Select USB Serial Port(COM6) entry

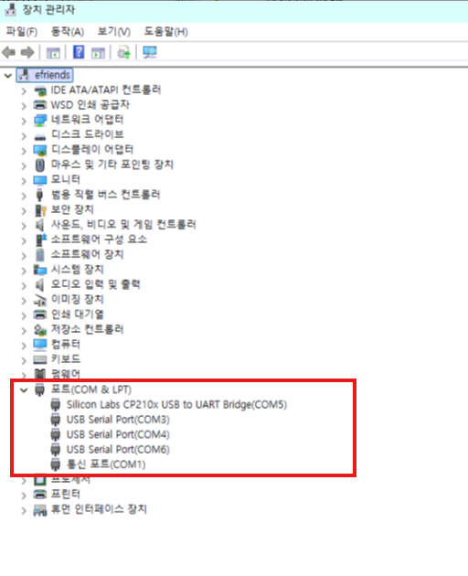pyautogui.click(x=118, y=449)
